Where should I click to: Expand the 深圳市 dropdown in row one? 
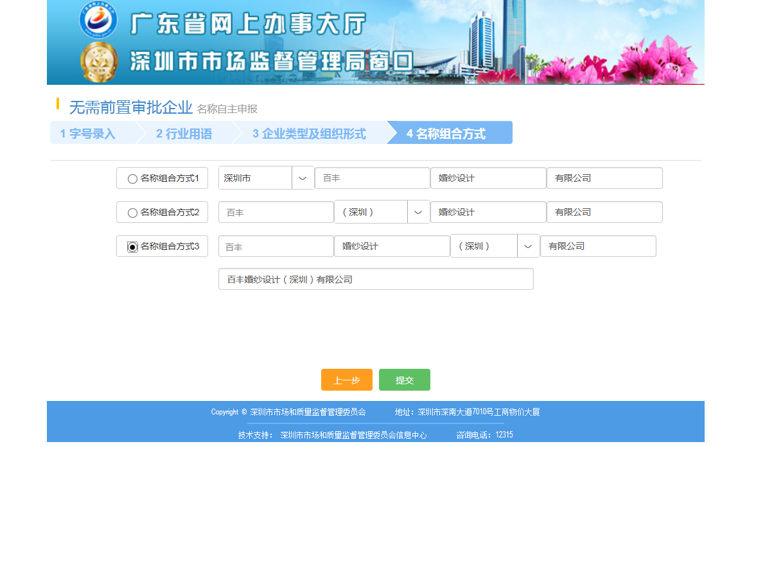303,178
